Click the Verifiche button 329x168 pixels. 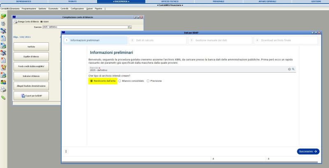pos(31,47)
